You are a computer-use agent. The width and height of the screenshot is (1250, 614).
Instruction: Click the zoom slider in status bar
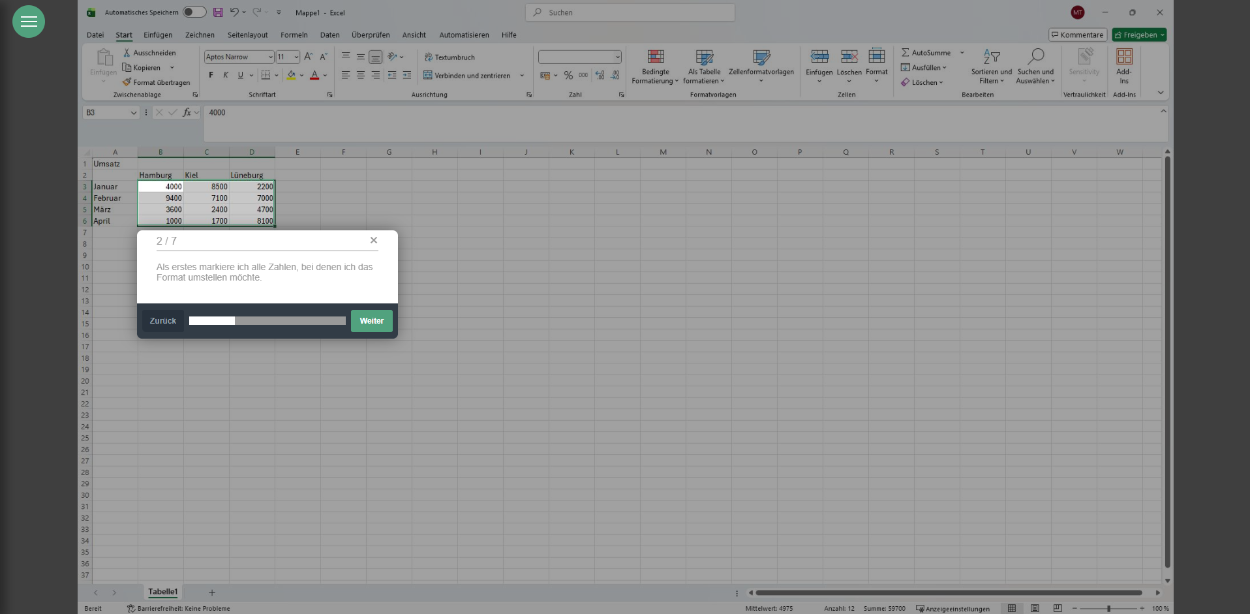pos(1108,609)
